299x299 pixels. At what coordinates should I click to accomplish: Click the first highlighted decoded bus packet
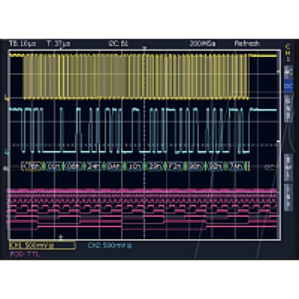click(x=33, y=166)
